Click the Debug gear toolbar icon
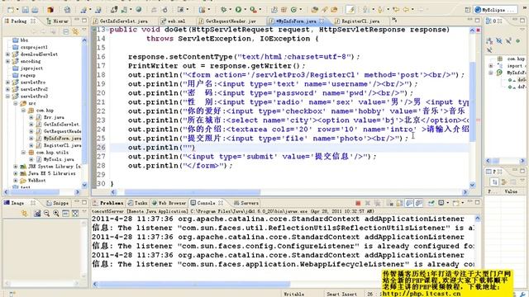The height and width of the screenshot is (297, 529). 223,10
